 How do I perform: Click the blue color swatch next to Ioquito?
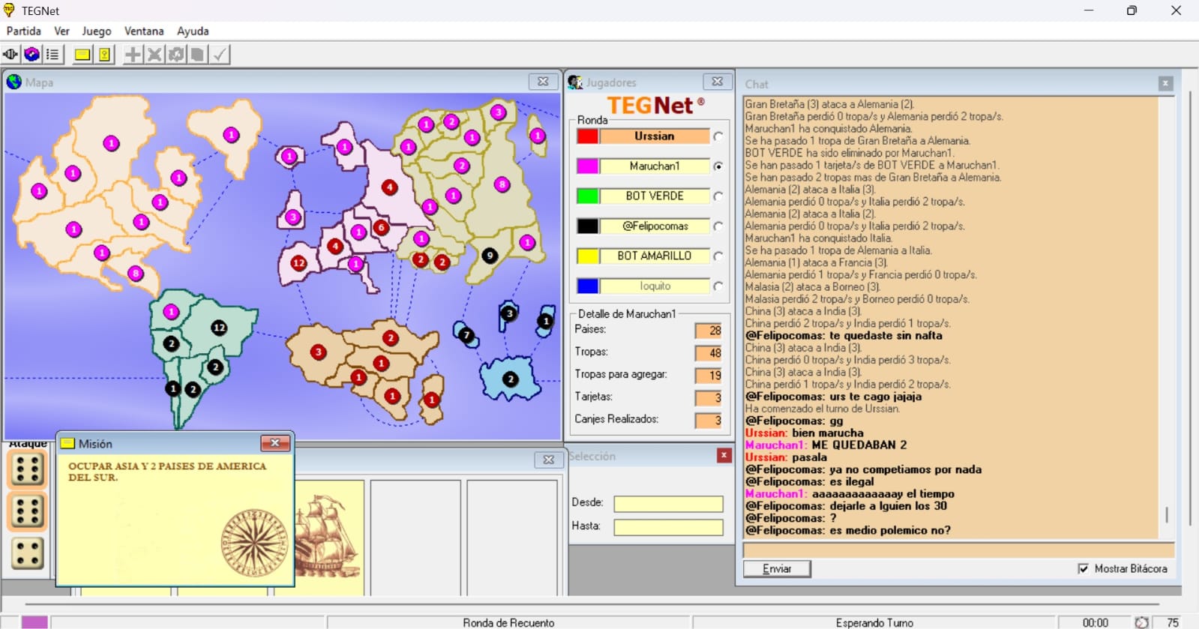[x=587, y=286]
